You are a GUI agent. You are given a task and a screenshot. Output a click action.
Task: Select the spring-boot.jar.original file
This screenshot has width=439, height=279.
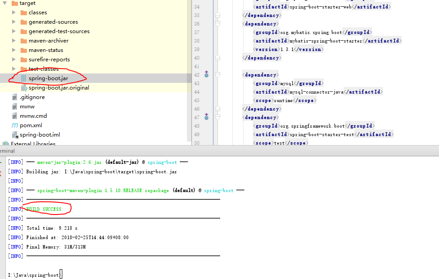tap(59, 88)
